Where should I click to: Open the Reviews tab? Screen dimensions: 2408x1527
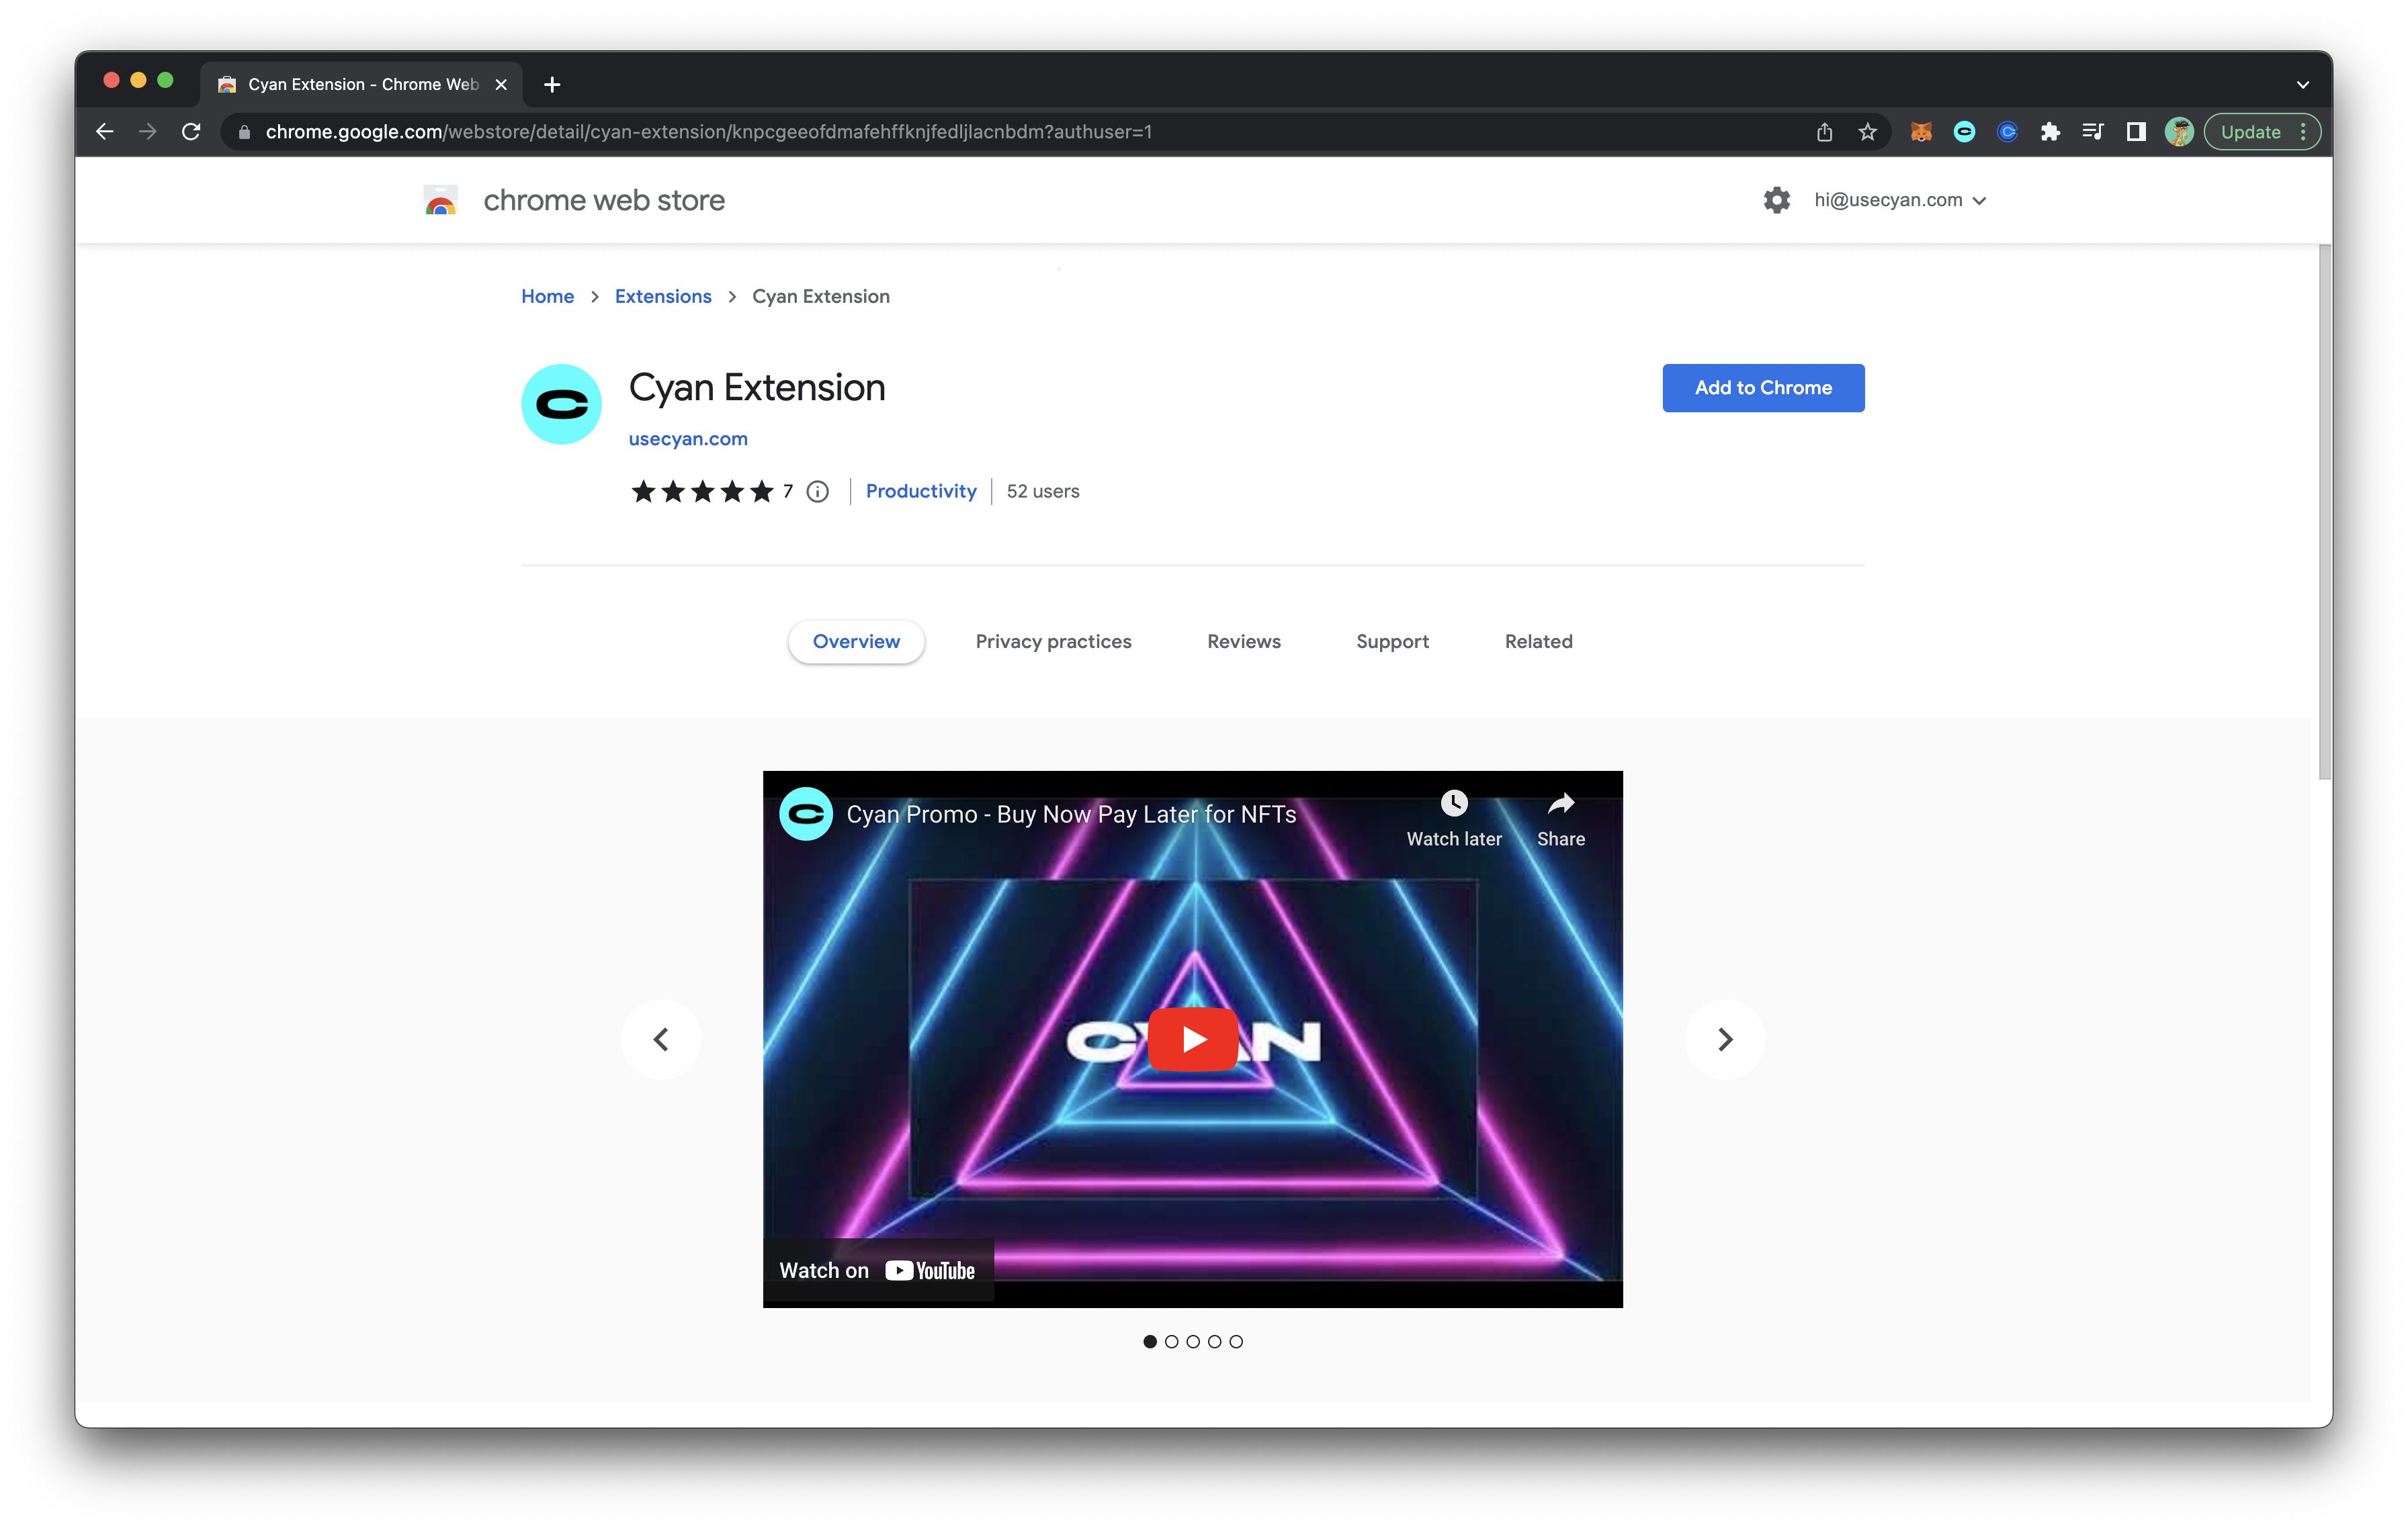pyautogui.click(x=1243, y=641)
